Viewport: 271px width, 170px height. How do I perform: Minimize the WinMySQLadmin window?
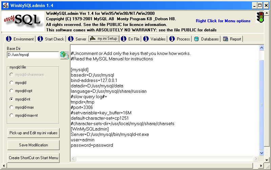click(254, 5)
